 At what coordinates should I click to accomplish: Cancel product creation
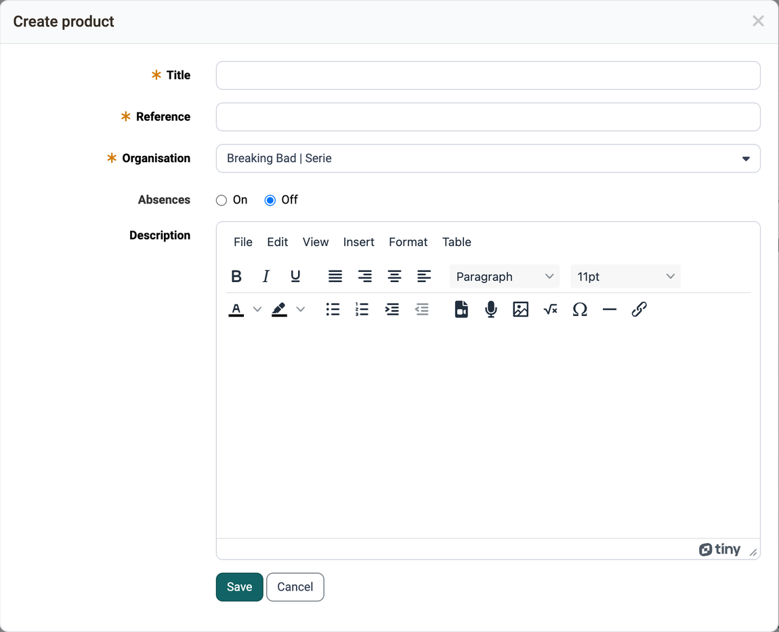(x=295, y=587)
